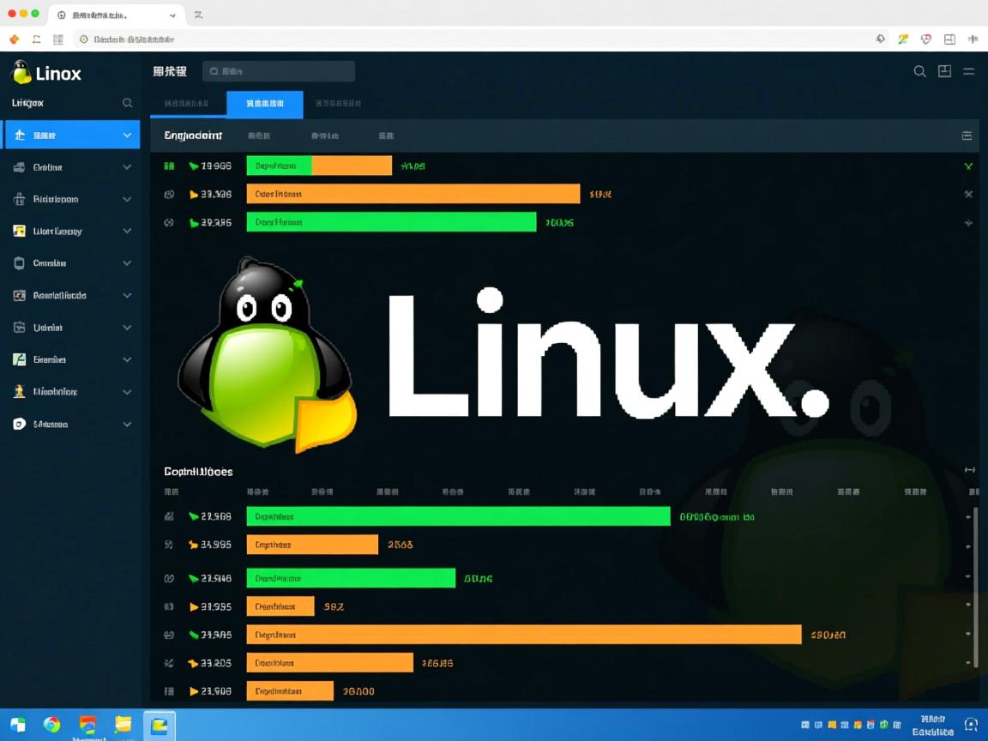Click the long orange progress bar in the second row
This screenshot has height=741, width=988.
click(412, 194)
